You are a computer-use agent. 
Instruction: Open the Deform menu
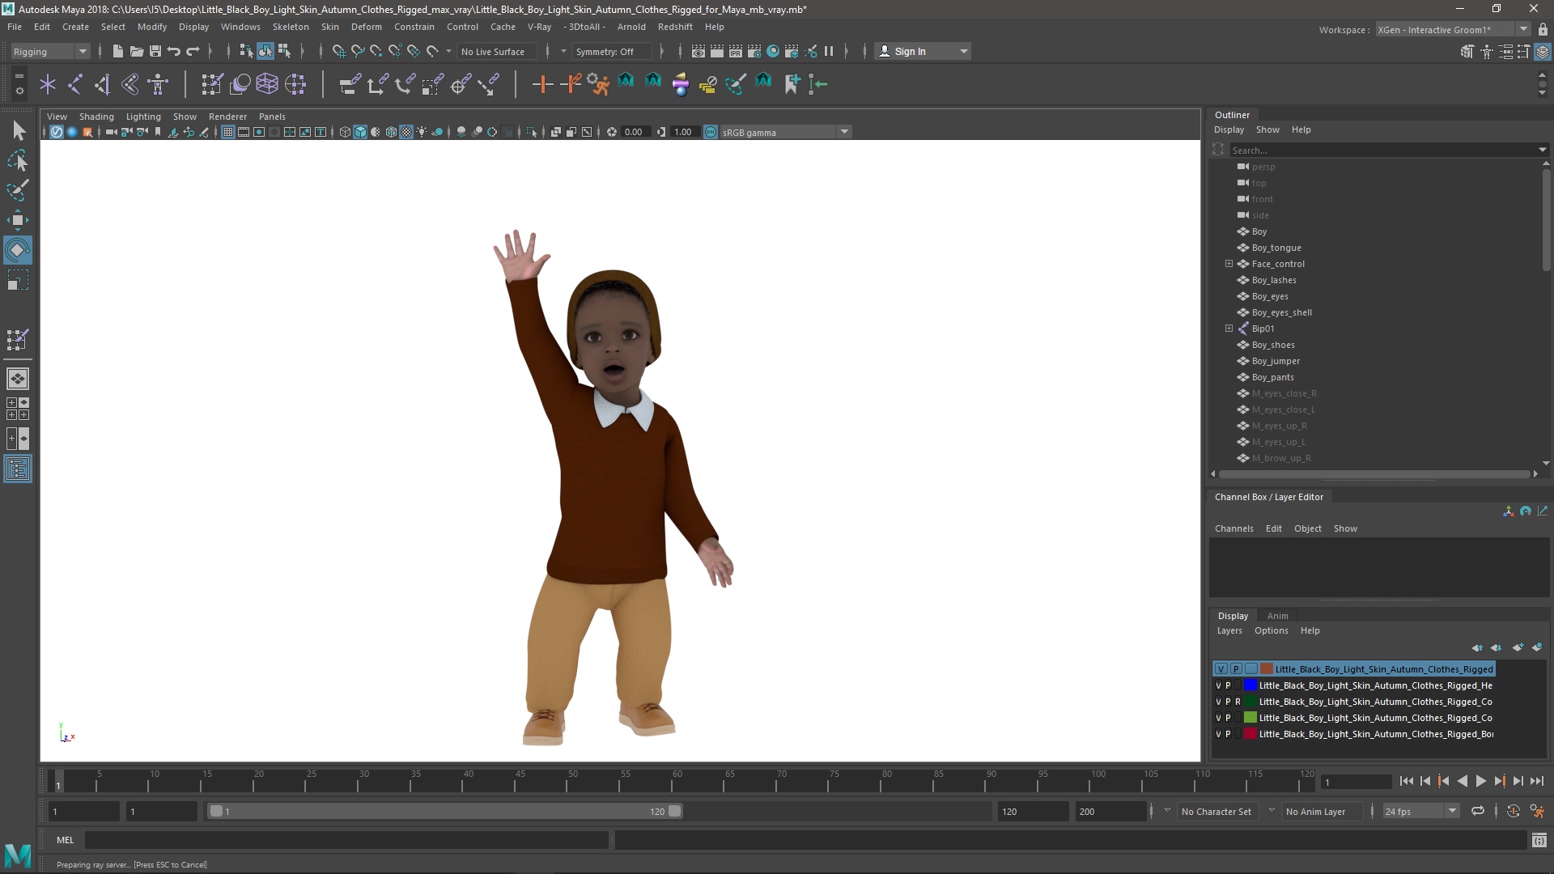coord(366,27)
